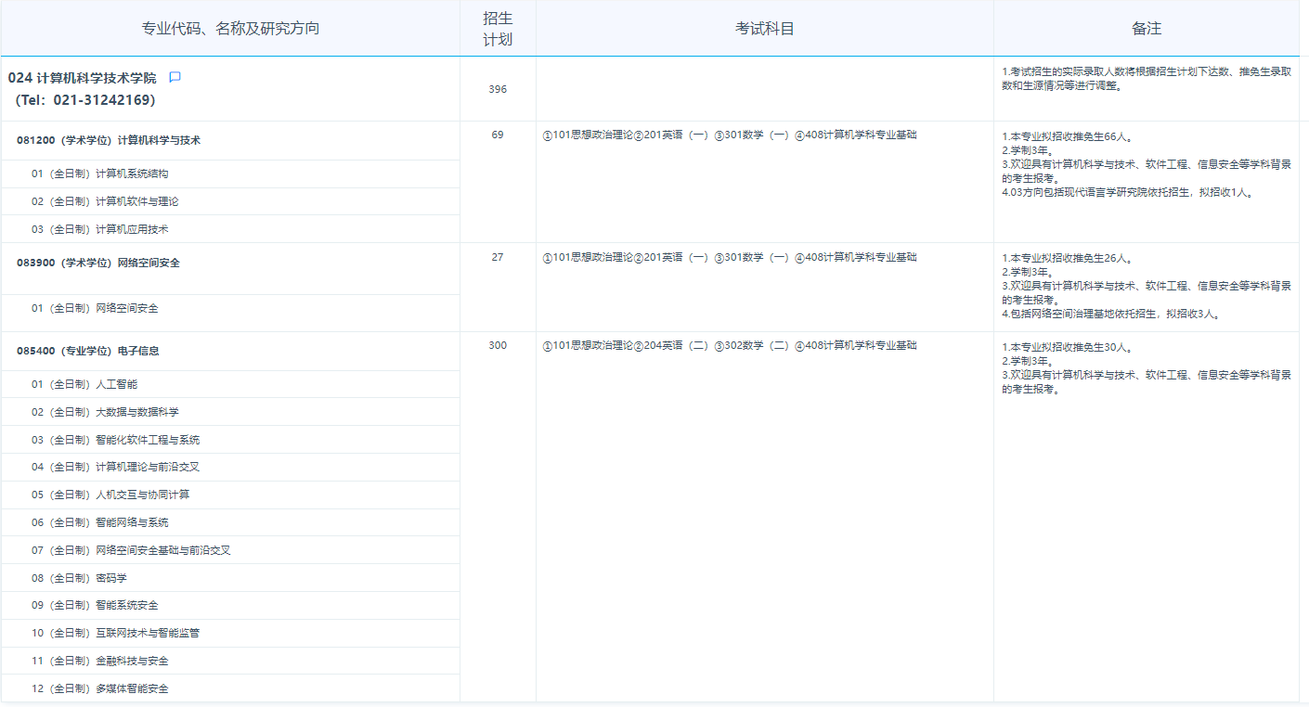Click direction 05 人机交互与协同计算

coord(110,495)
